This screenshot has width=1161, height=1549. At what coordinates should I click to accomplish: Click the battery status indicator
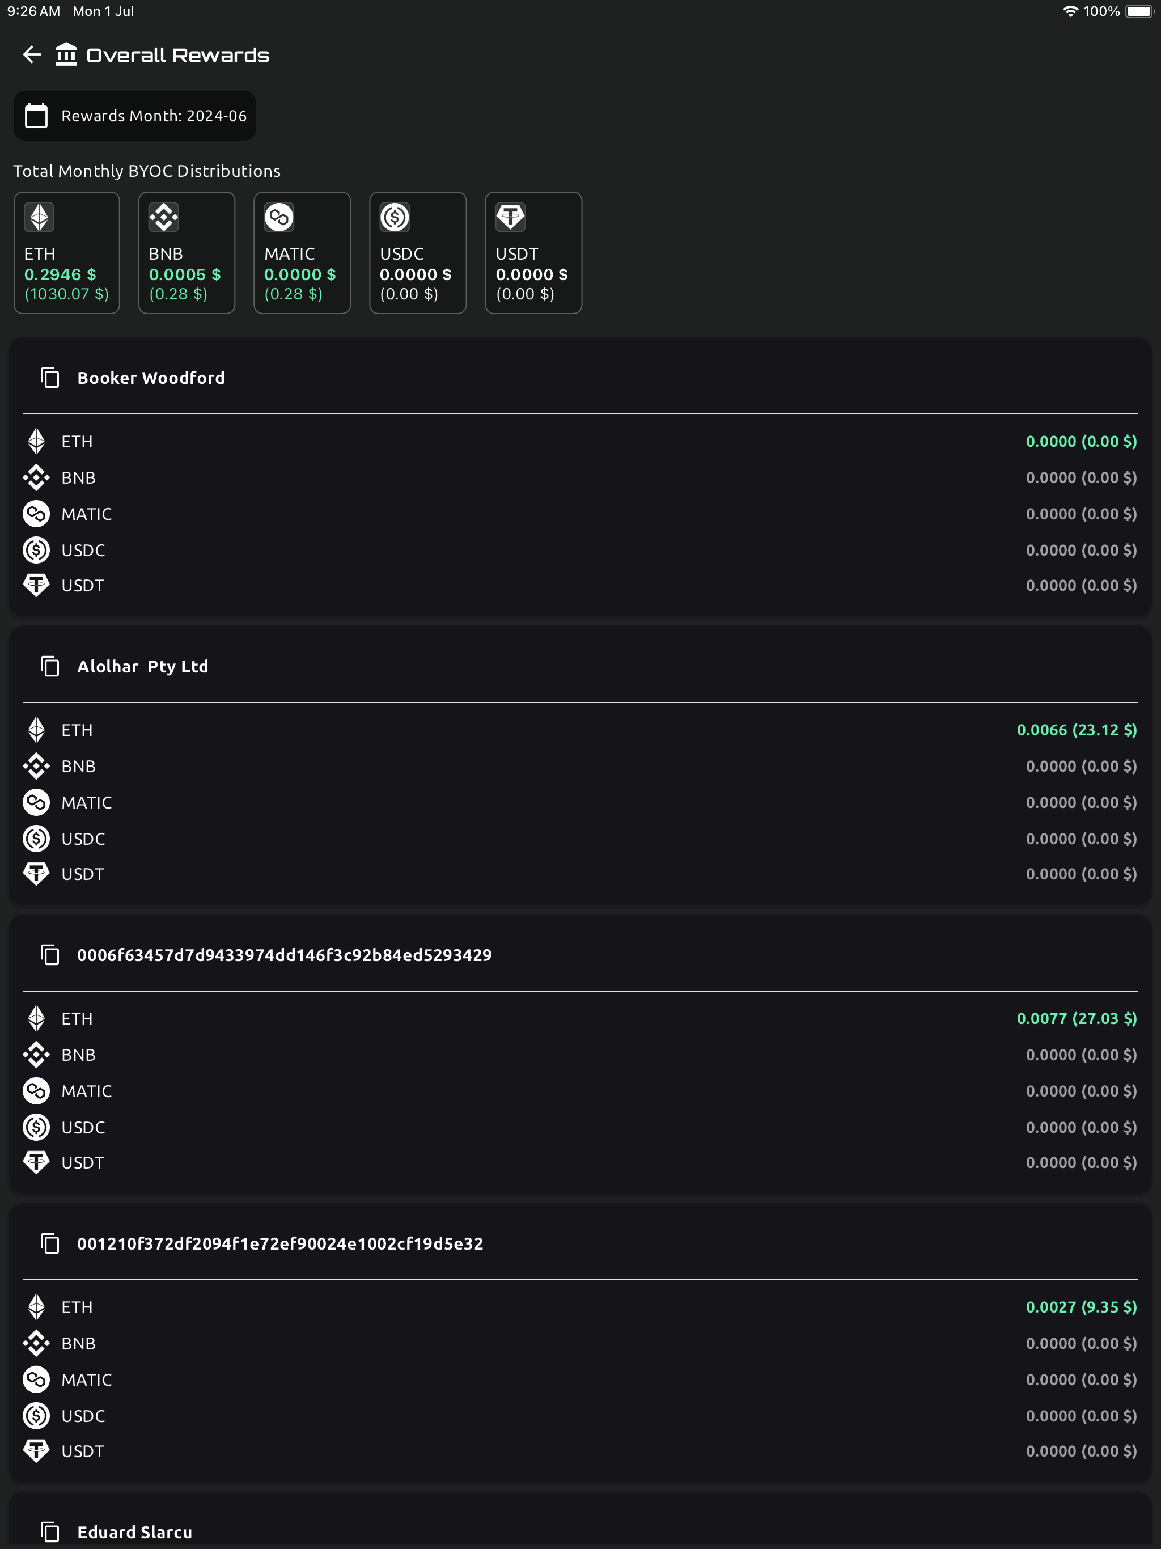tap(1139, 11)
